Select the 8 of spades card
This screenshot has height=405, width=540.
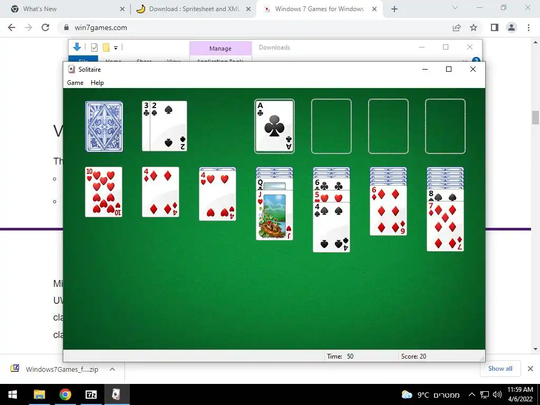(445, 195)
